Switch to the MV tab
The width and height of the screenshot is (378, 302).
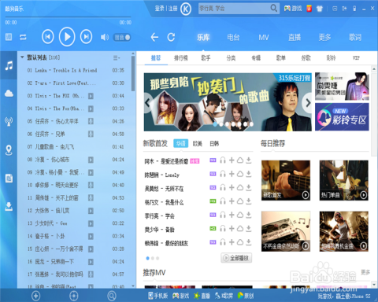(264, 38)
